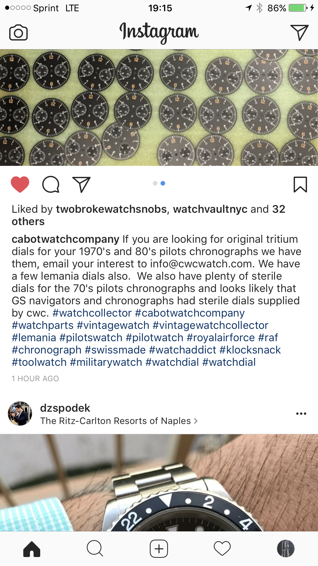The height and width of the screenshot is (566, 318).
Task: Open the activity heart tab
Action: [222, 549]
